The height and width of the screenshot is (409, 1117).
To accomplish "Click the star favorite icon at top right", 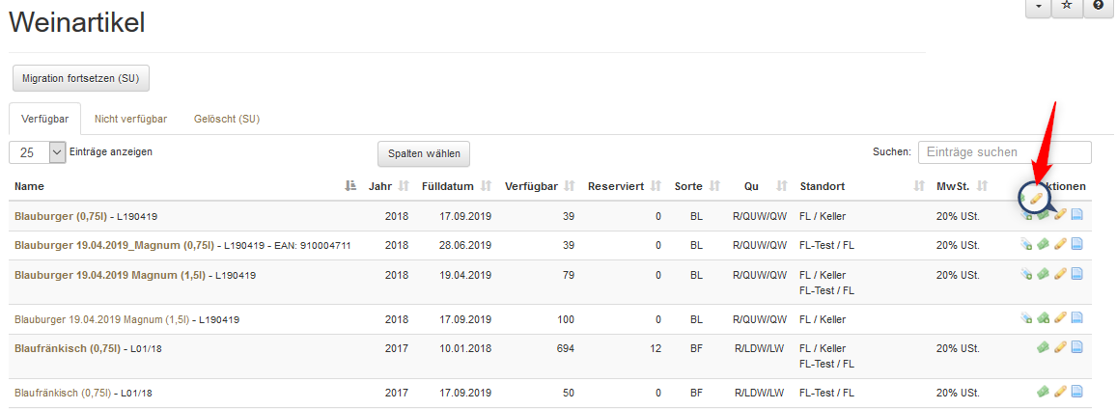I will [1067, 6].
